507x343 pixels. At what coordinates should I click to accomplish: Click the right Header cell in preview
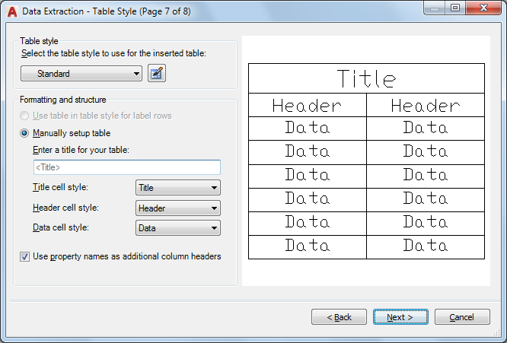[x=425, y=106]
